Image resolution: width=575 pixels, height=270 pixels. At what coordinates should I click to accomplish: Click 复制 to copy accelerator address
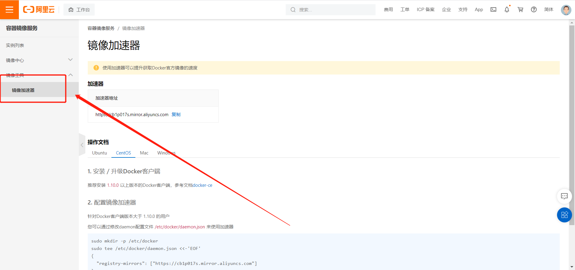(176, 115)
